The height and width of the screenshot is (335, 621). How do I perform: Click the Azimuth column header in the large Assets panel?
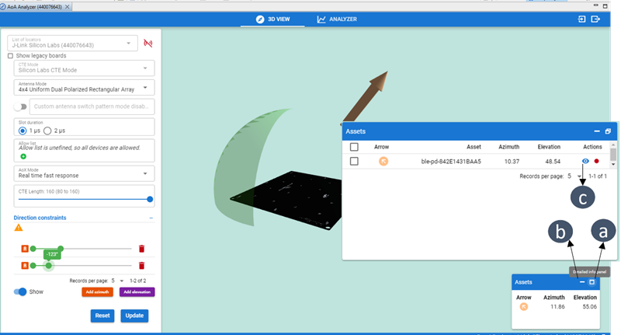[x=508, y=147]
